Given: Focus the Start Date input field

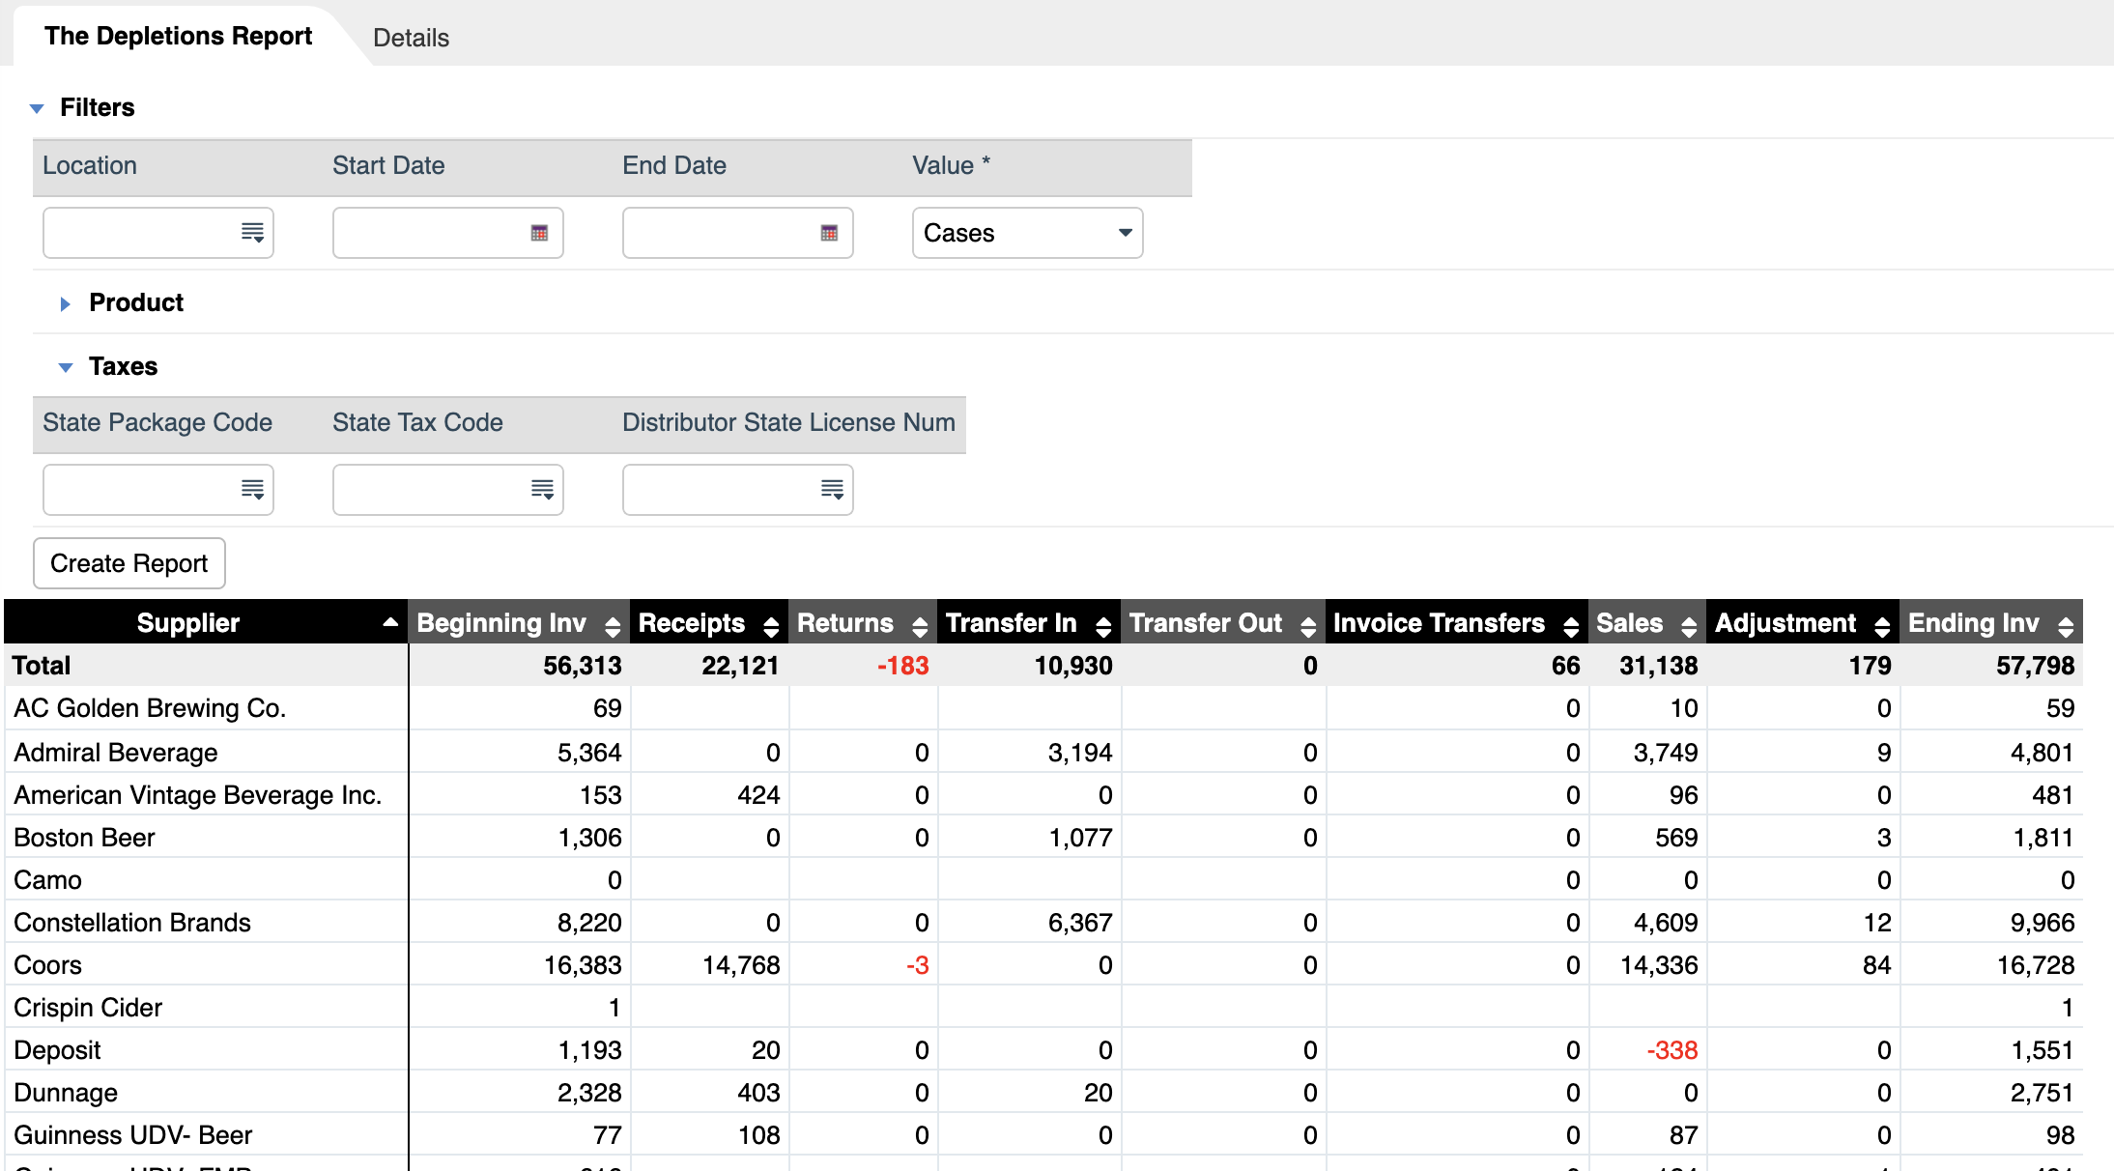Looking at the screenshot, I should [x=448, y=233].
